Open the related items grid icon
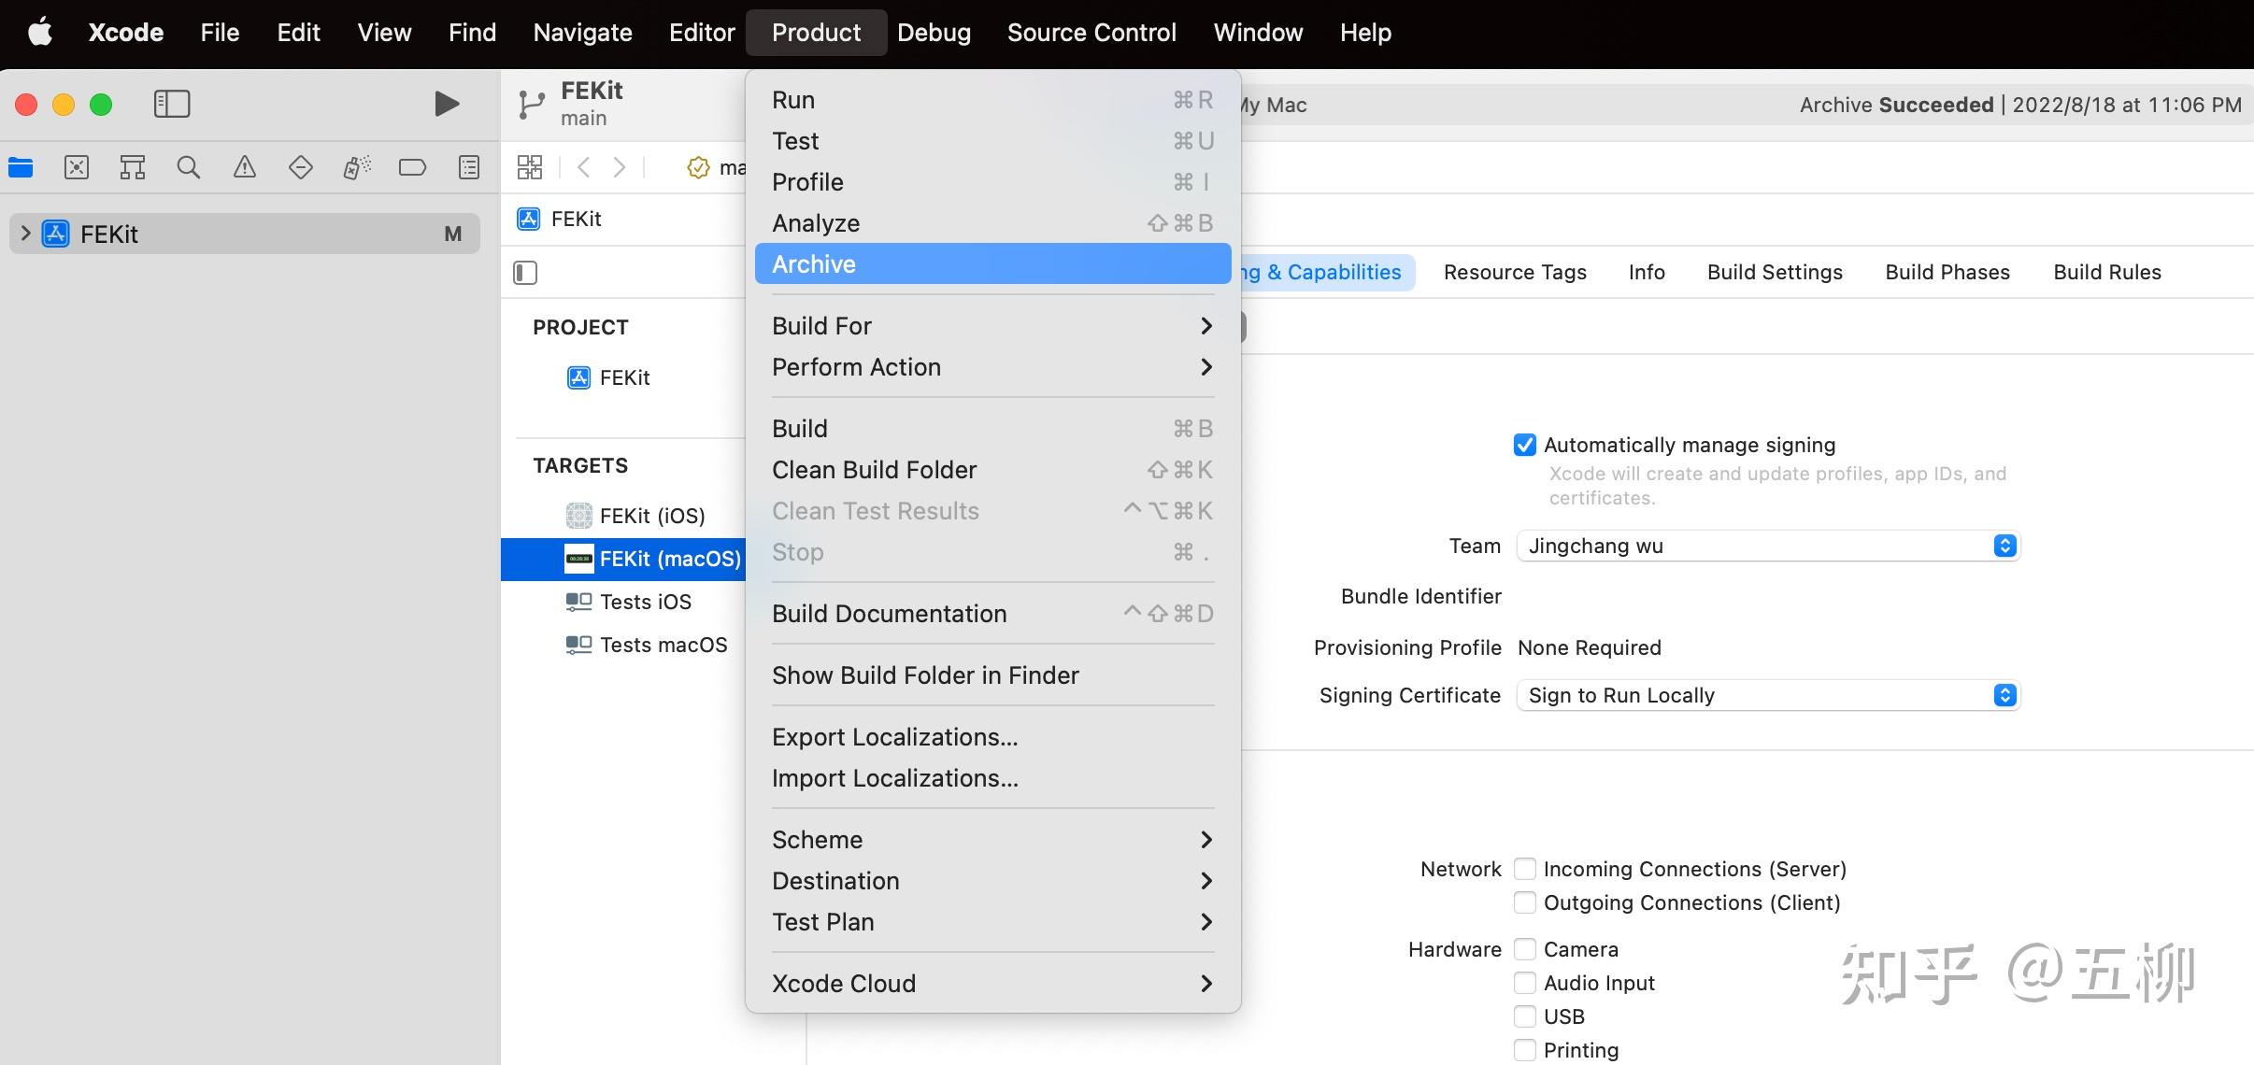The height and width of the screenshot is (1065, 2254). 530,167
